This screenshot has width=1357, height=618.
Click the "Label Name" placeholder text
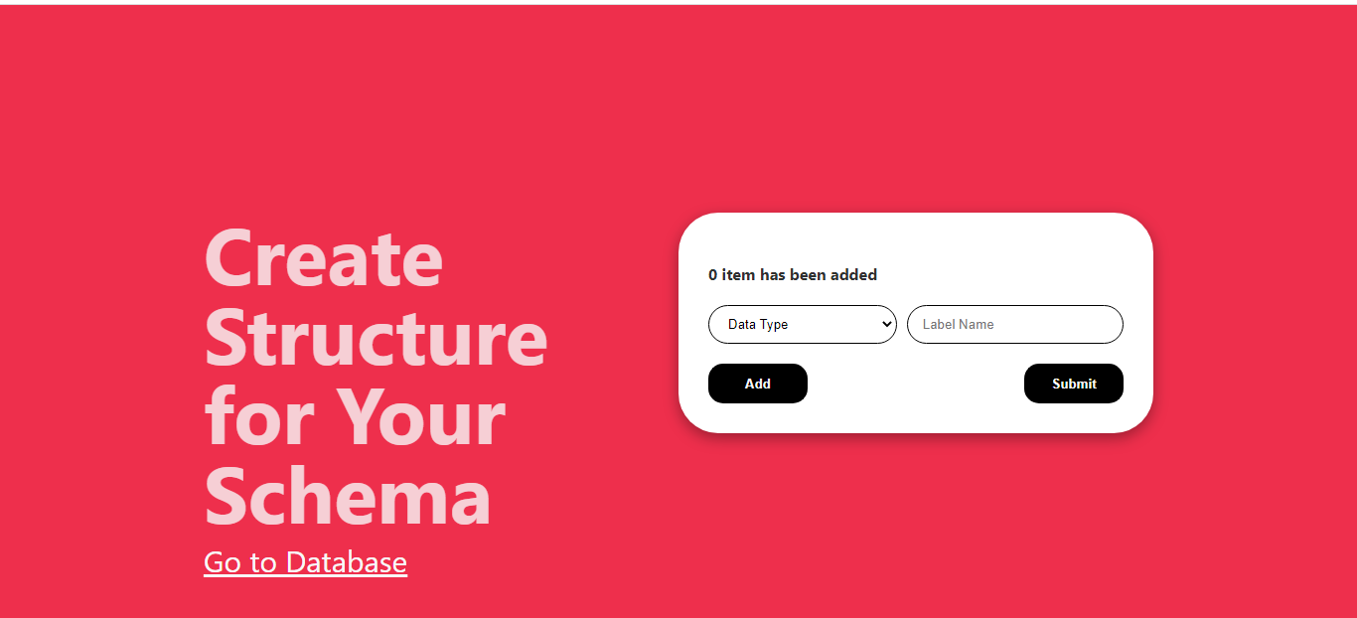(x=958, y=325)
